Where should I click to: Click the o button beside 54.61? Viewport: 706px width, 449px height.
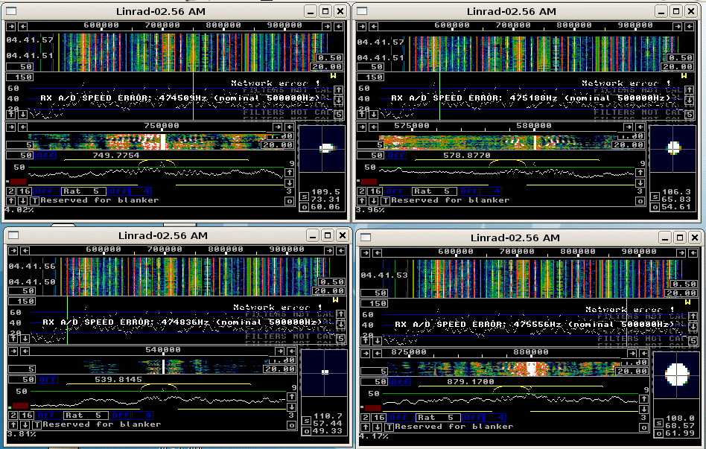point(655,207)
